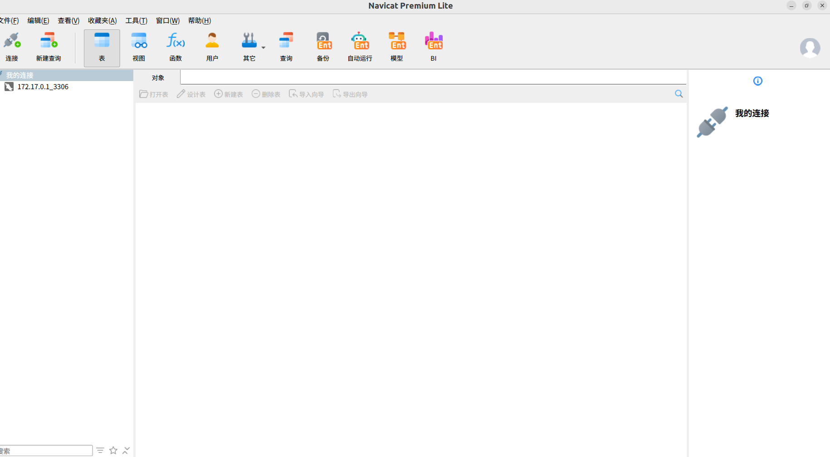Open the 文件(F) menu

(x=9, y=20)
